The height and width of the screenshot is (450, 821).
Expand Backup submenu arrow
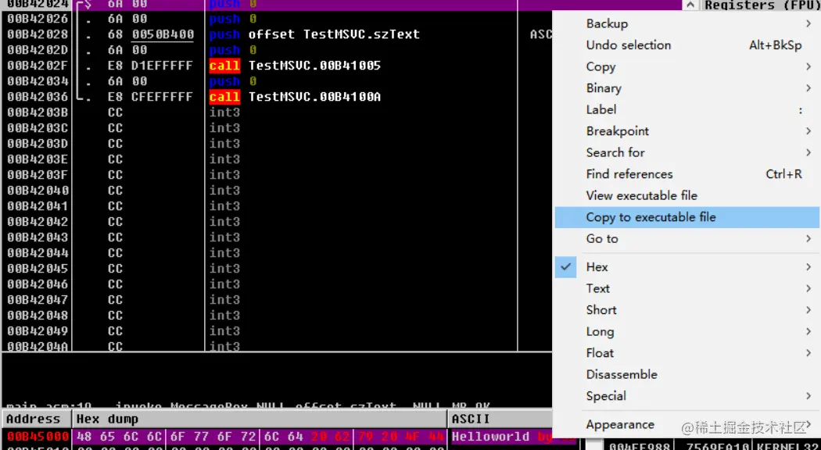(x=808, y=23)
